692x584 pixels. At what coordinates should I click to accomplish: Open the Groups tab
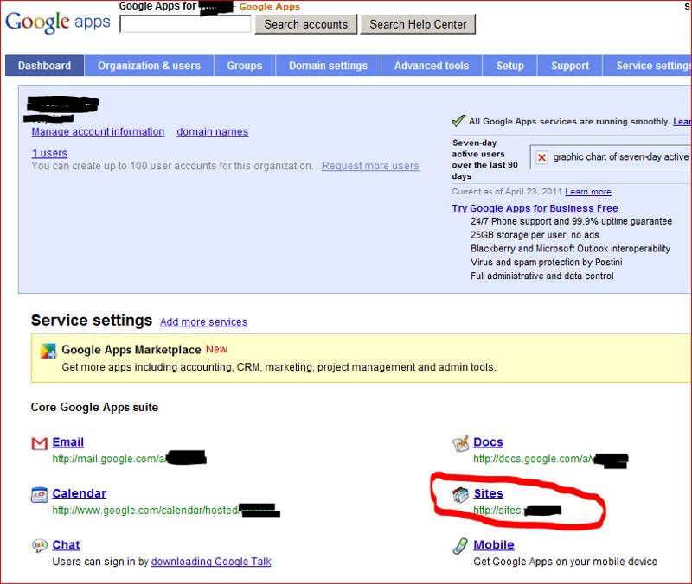pos(245,66)
